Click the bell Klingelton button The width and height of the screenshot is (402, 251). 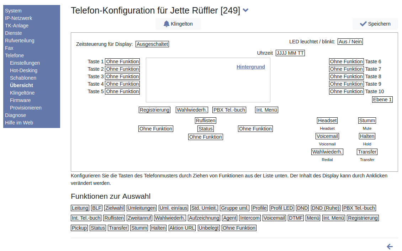(178, 24)
